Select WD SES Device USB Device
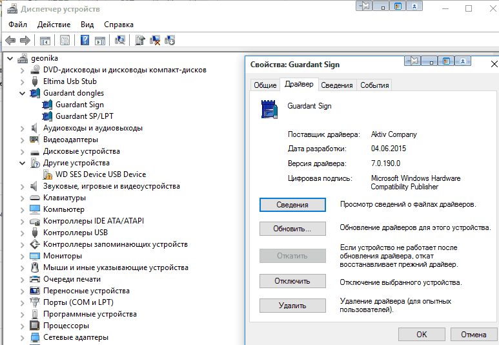This screenshot has width=499, height=345. click(100, 174)
